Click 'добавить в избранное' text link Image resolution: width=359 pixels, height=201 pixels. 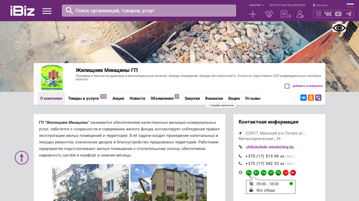coord(307,86)
